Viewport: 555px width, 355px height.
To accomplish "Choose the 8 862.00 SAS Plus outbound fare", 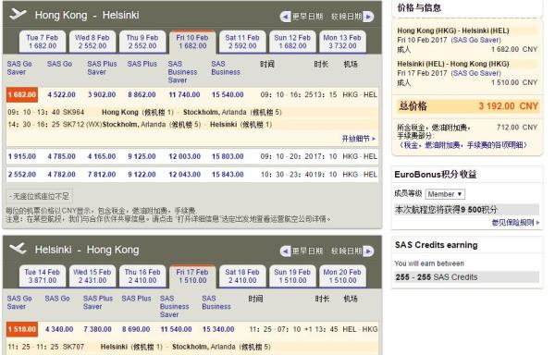I will tap(142, 95).
